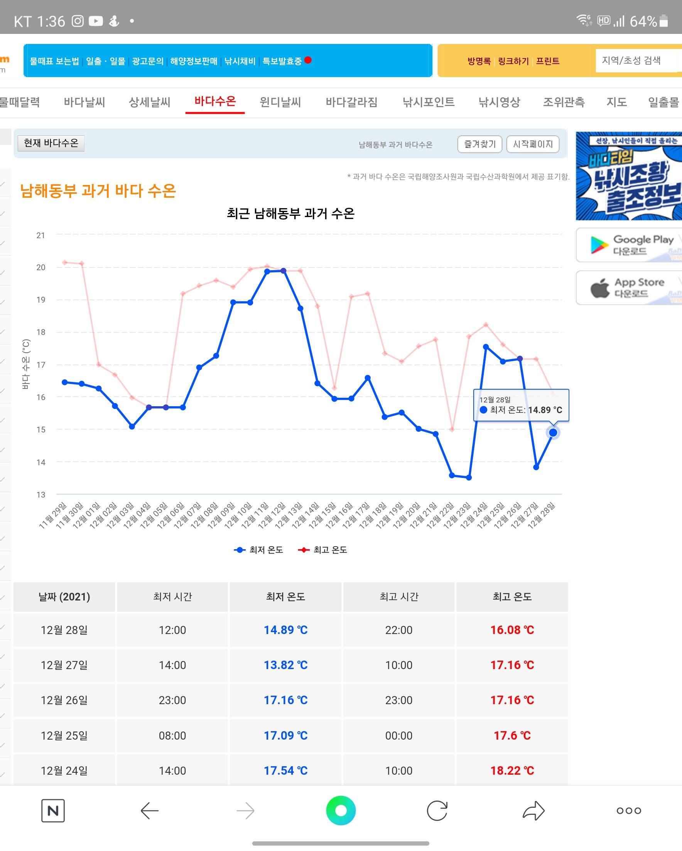Click the 즐겨찾기 button
This screenshot has height=851, width=682.
pos(479,144)
